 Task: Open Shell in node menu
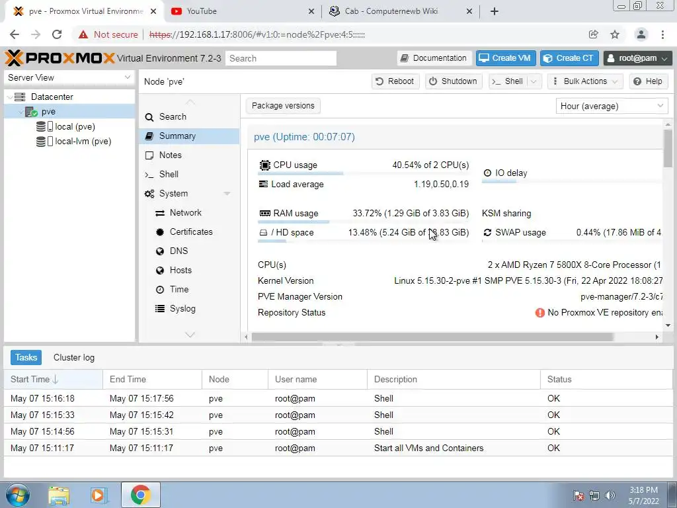pyautogui.click(x=189, y=174)
